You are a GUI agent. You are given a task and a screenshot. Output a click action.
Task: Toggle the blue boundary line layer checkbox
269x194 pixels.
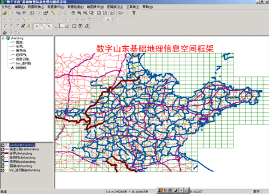3,162
